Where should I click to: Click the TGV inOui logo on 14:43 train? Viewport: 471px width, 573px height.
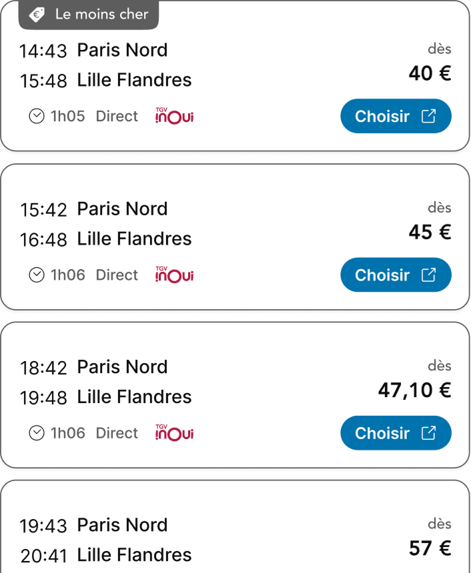(174, 116)
